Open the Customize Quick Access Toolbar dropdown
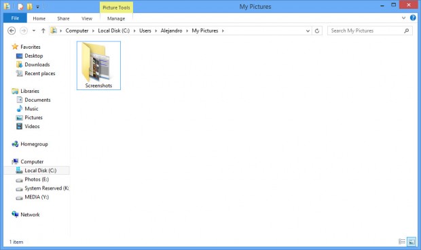The height and width of the screenshot is (250, 421). 37,7
